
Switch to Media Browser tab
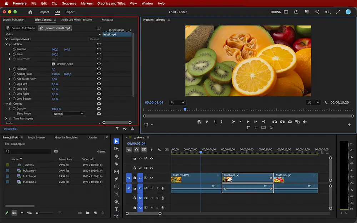coord(37,137)
